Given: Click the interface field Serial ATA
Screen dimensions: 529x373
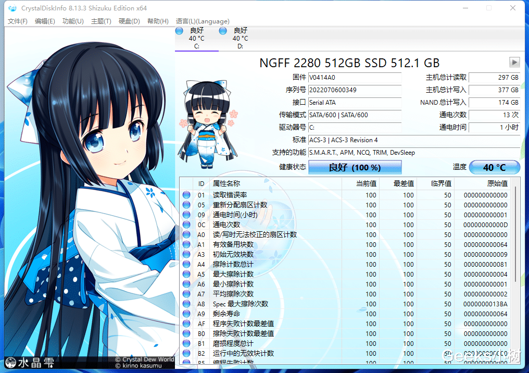Looking at the screenshot, I should pyautogui.click(x=355, y=103).
